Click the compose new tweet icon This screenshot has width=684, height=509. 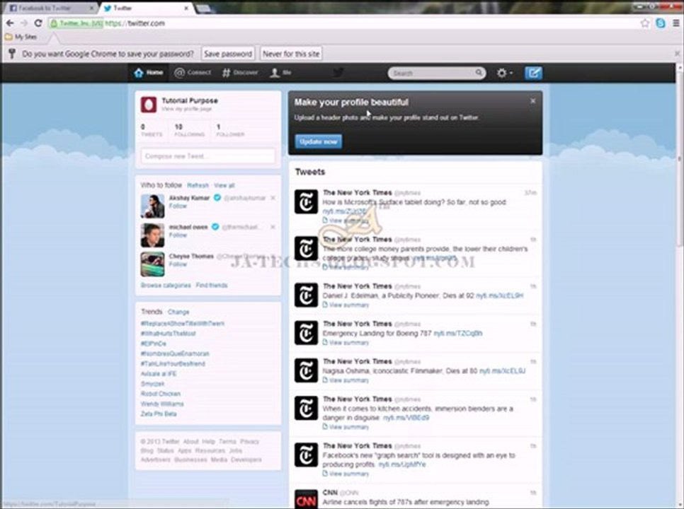pyautogui.click(x=533, y=73)
